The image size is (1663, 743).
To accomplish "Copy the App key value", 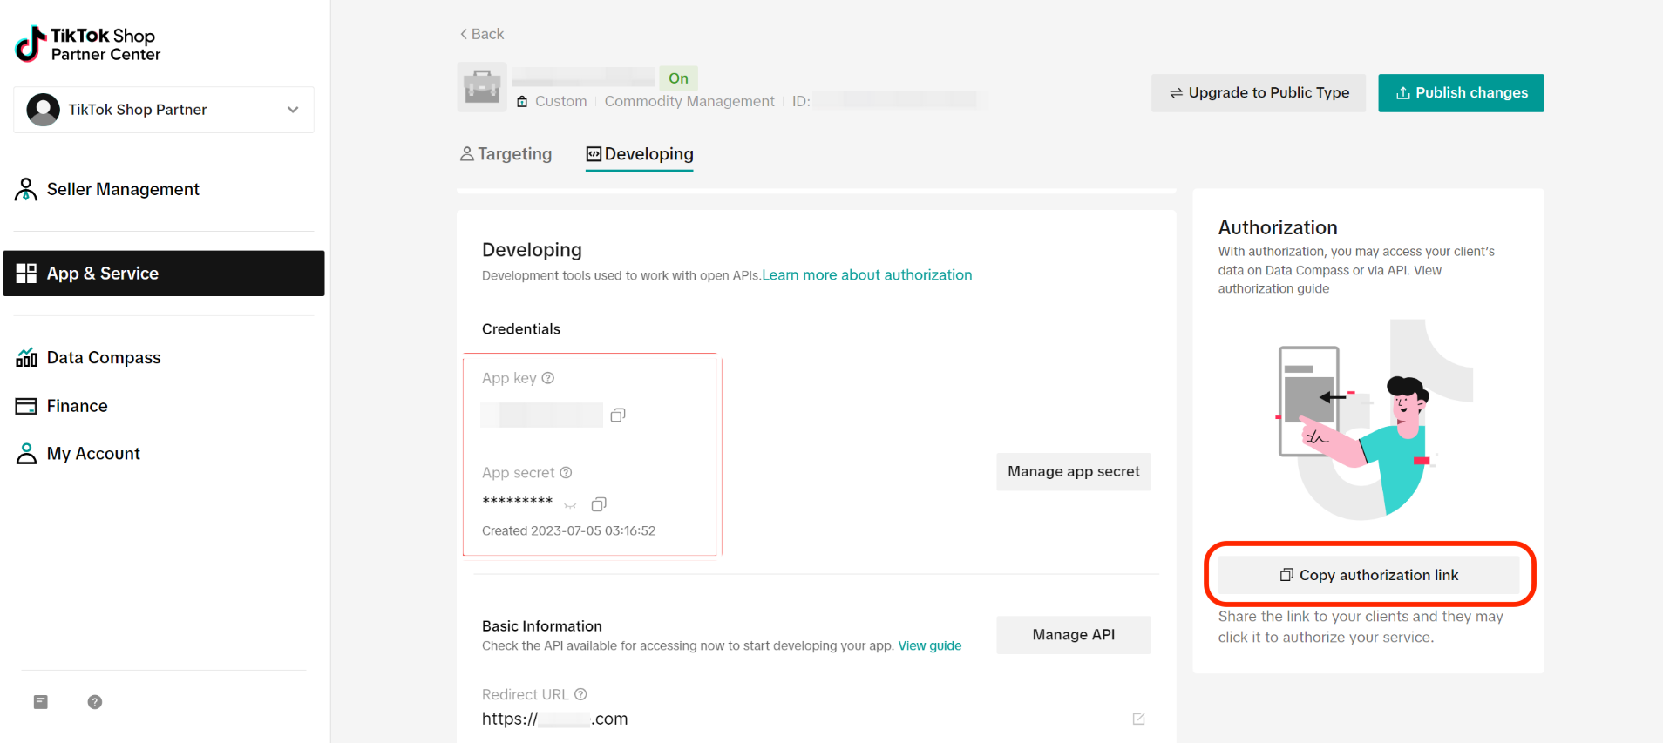I will (618, 415).
